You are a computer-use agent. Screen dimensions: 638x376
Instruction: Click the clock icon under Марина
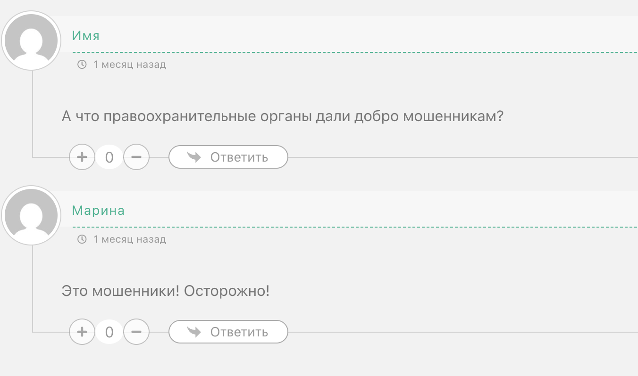[x=82, y=239]
